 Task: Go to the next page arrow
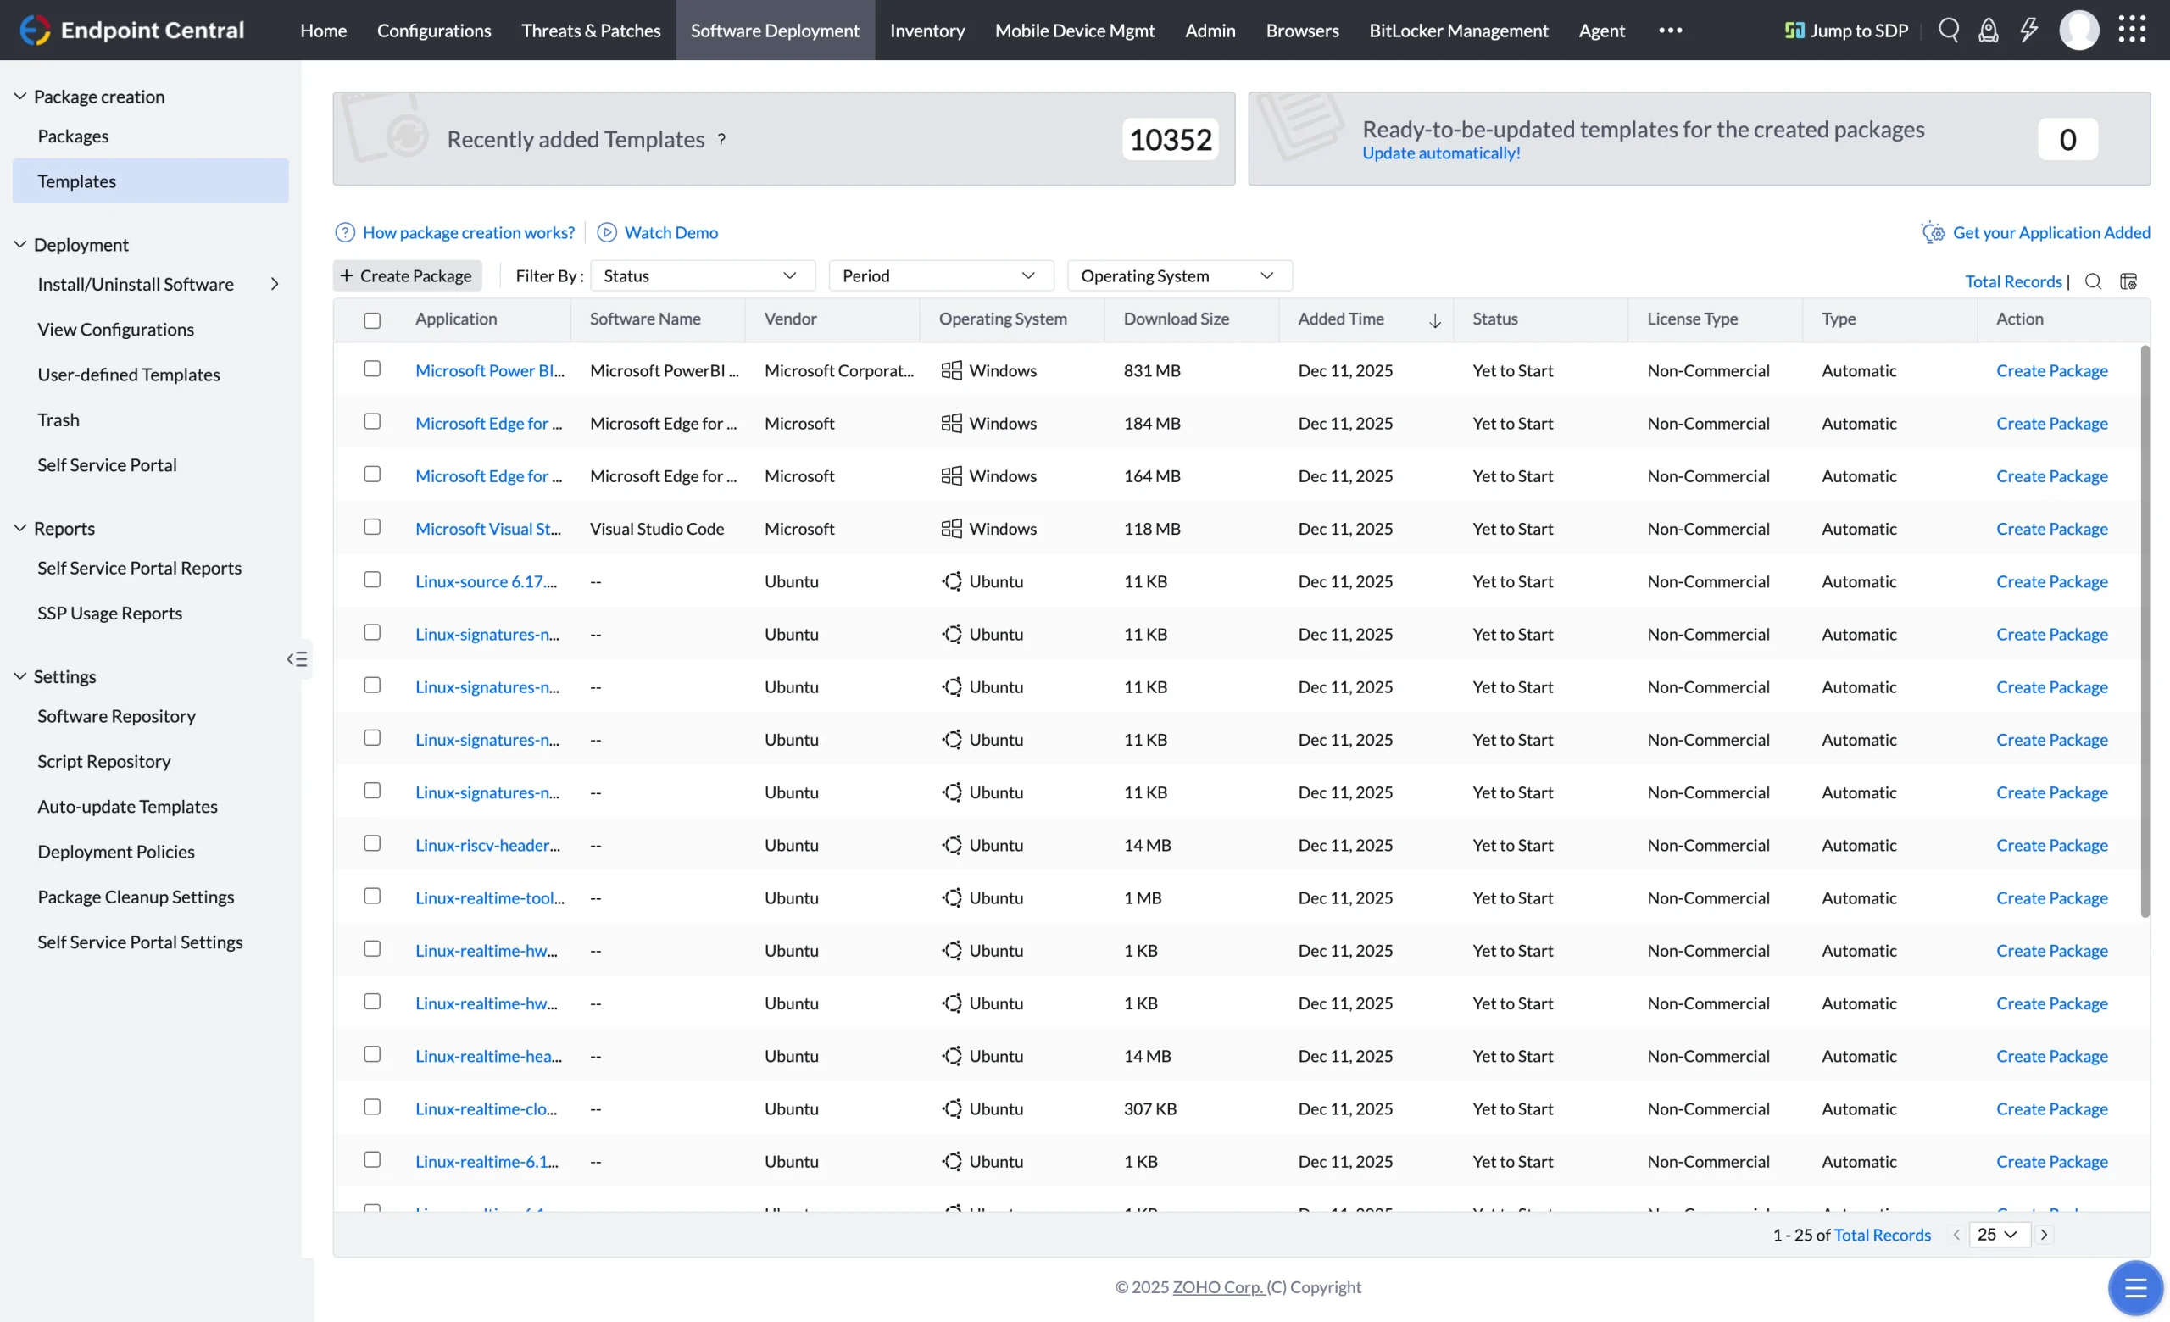[2044, 1235]
